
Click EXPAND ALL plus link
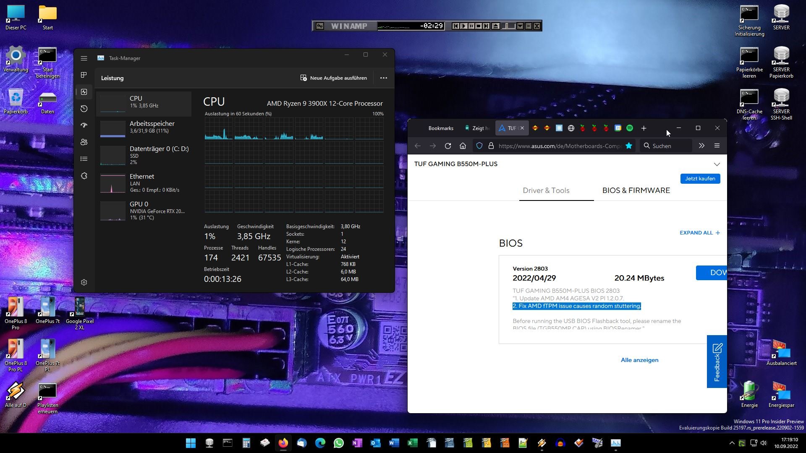coord(700,233)
